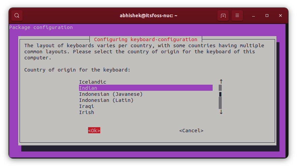Maximize the terminal window
Image resolution: width=297 pixels, height=168 pixels.
[267, 16]
